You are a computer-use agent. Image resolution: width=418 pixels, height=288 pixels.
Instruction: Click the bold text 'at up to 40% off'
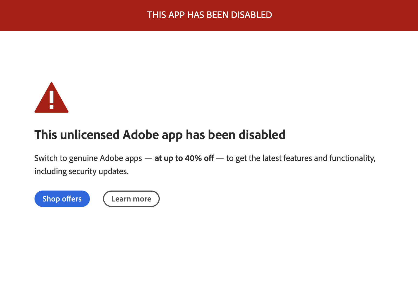(184, 158)
